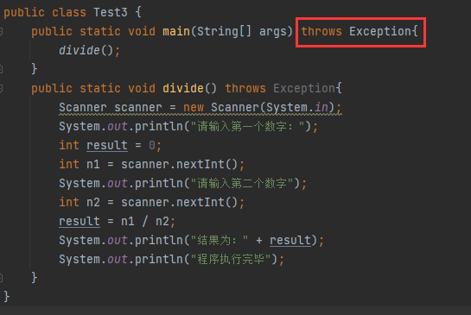Collapse the main method fold marker
The height and width of the screenshot is (315, 471).
click(1, 31)
